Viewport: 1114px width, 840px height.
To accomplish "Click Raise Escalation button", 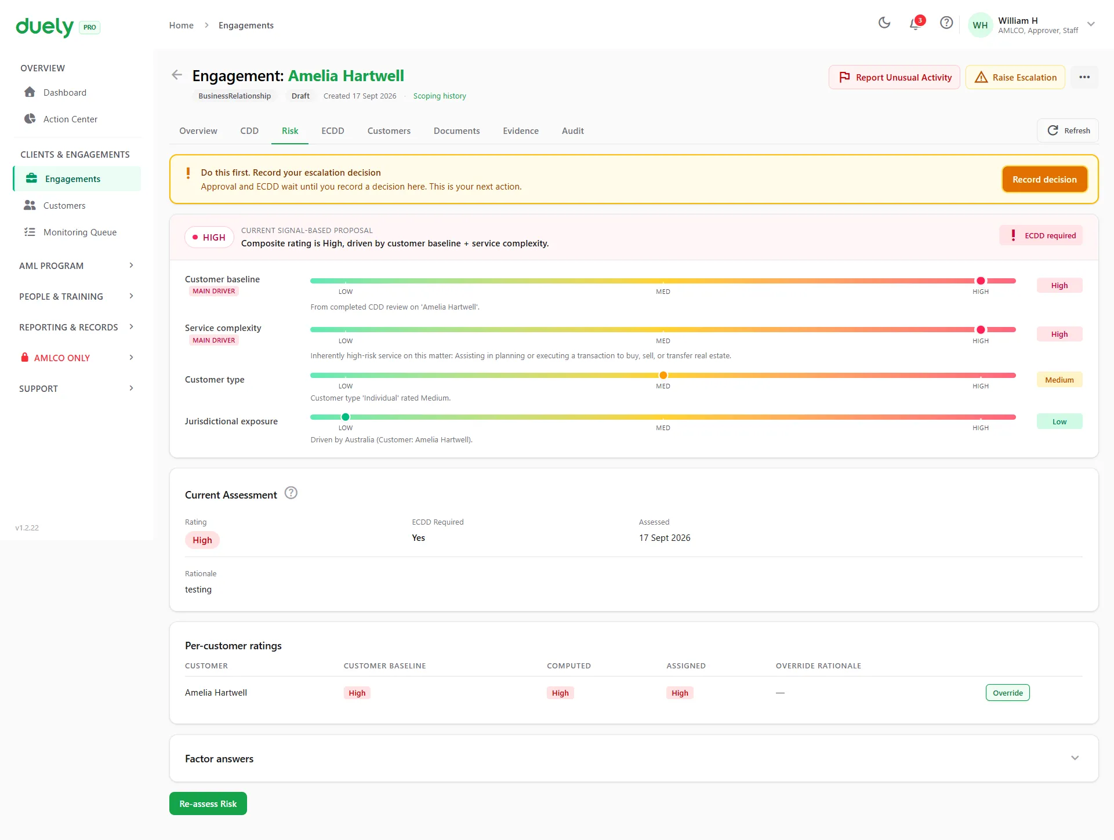I will click(x=1015, y=77).
